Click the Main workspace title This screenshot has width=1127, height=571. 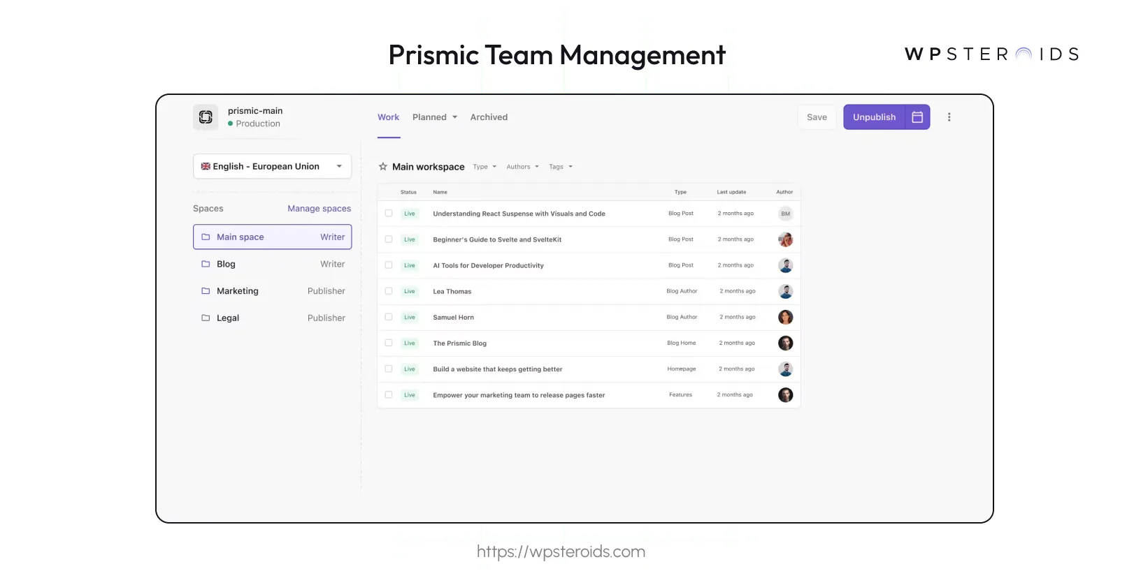pos(428,167)
